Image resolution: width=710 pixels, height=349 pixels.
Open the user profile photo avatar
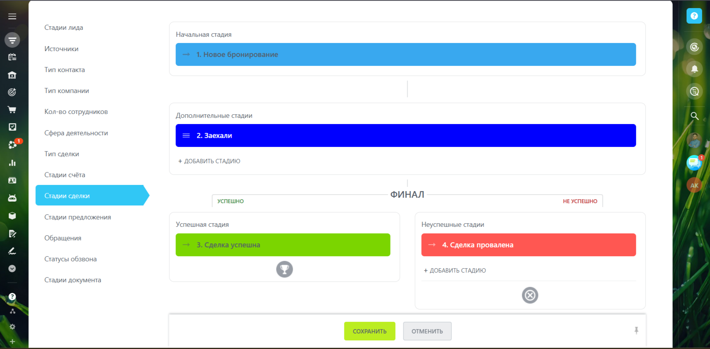tap(694, 140)
